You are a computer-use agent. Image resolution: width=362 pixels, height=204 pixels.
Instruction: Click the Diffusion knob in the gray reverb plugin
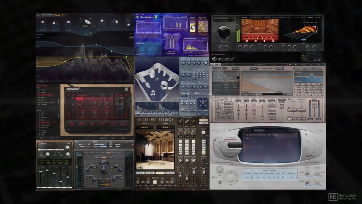(x=94, y=178)
